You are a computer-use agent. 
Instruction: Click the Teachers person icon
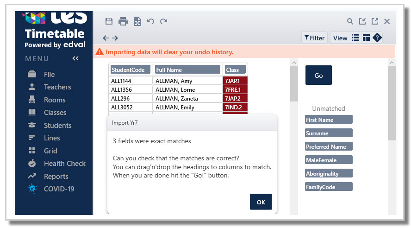pyautogui.click(x=32, y=87)
